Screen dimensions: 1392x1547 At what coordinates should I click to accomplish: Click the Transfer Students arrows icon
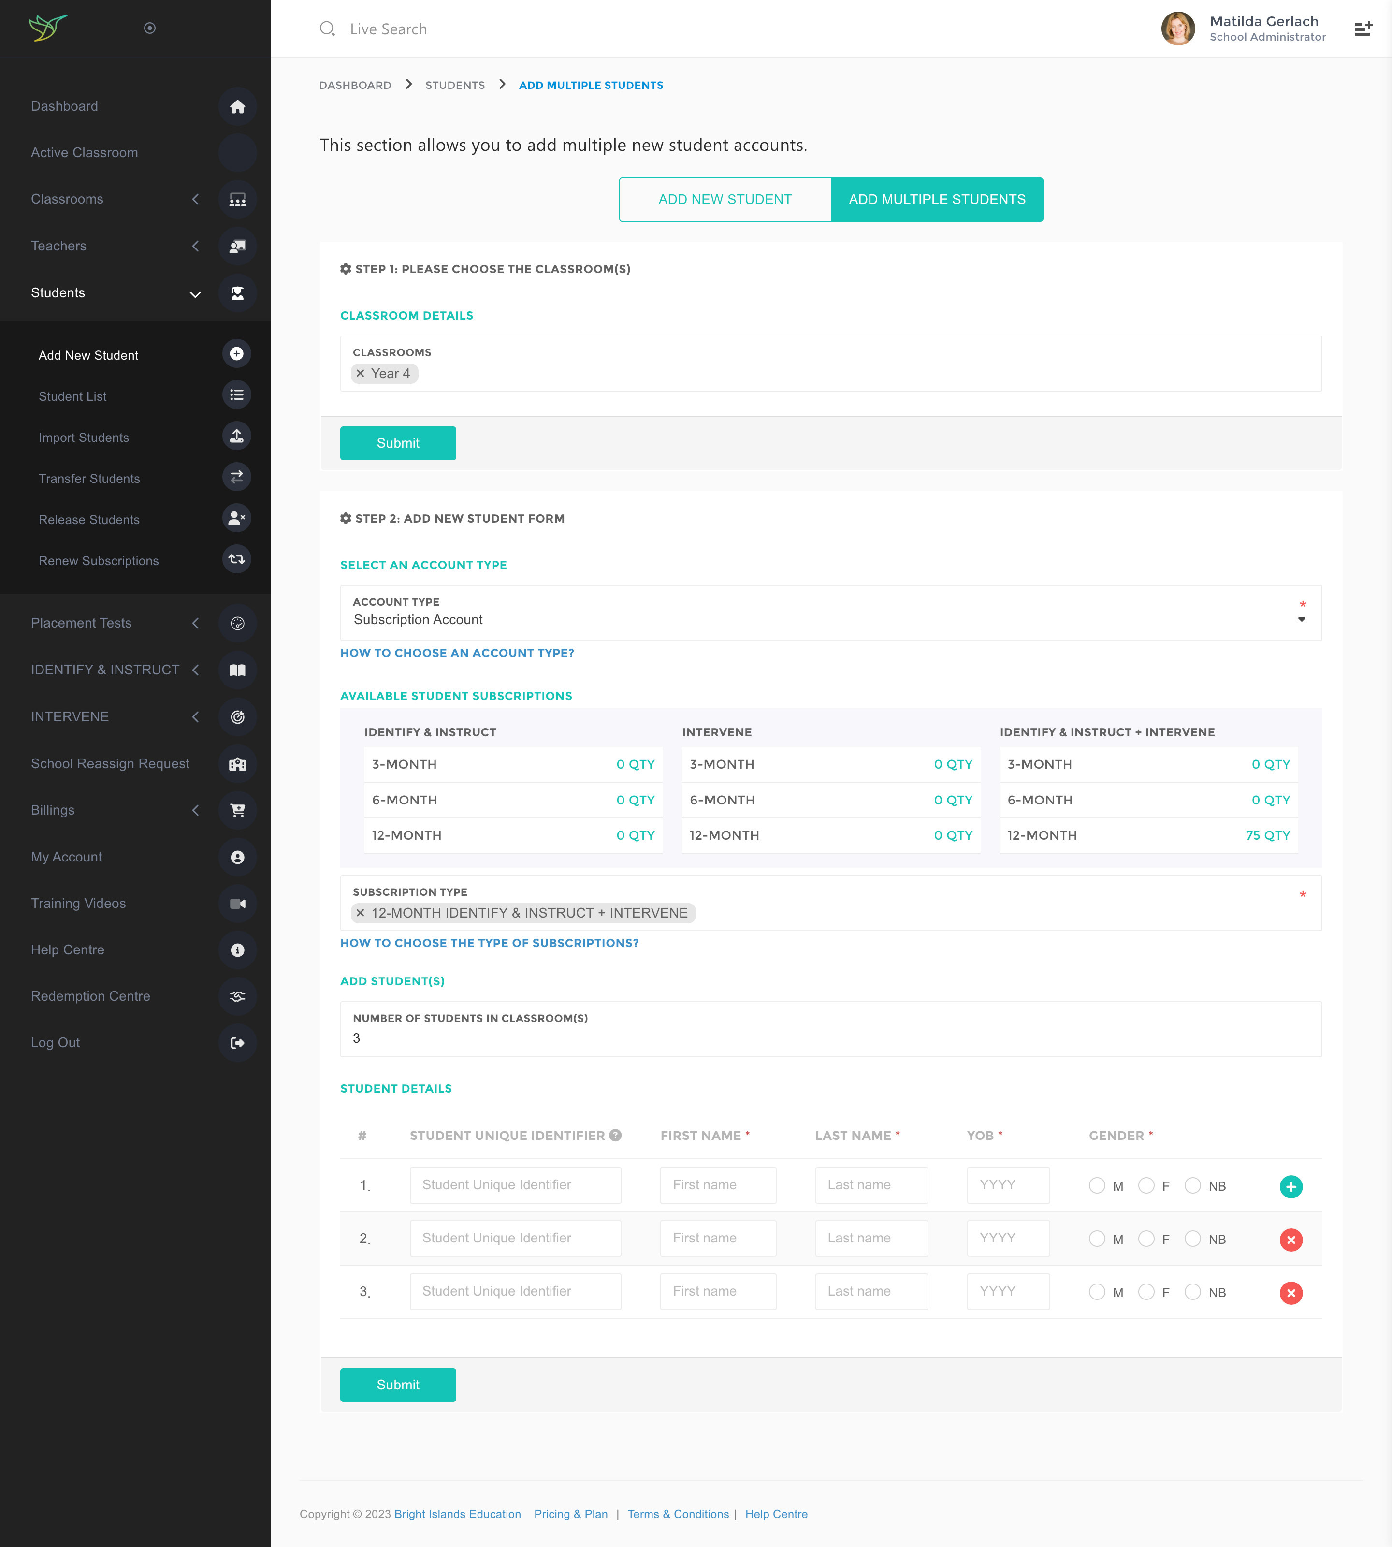pos(237,478)
